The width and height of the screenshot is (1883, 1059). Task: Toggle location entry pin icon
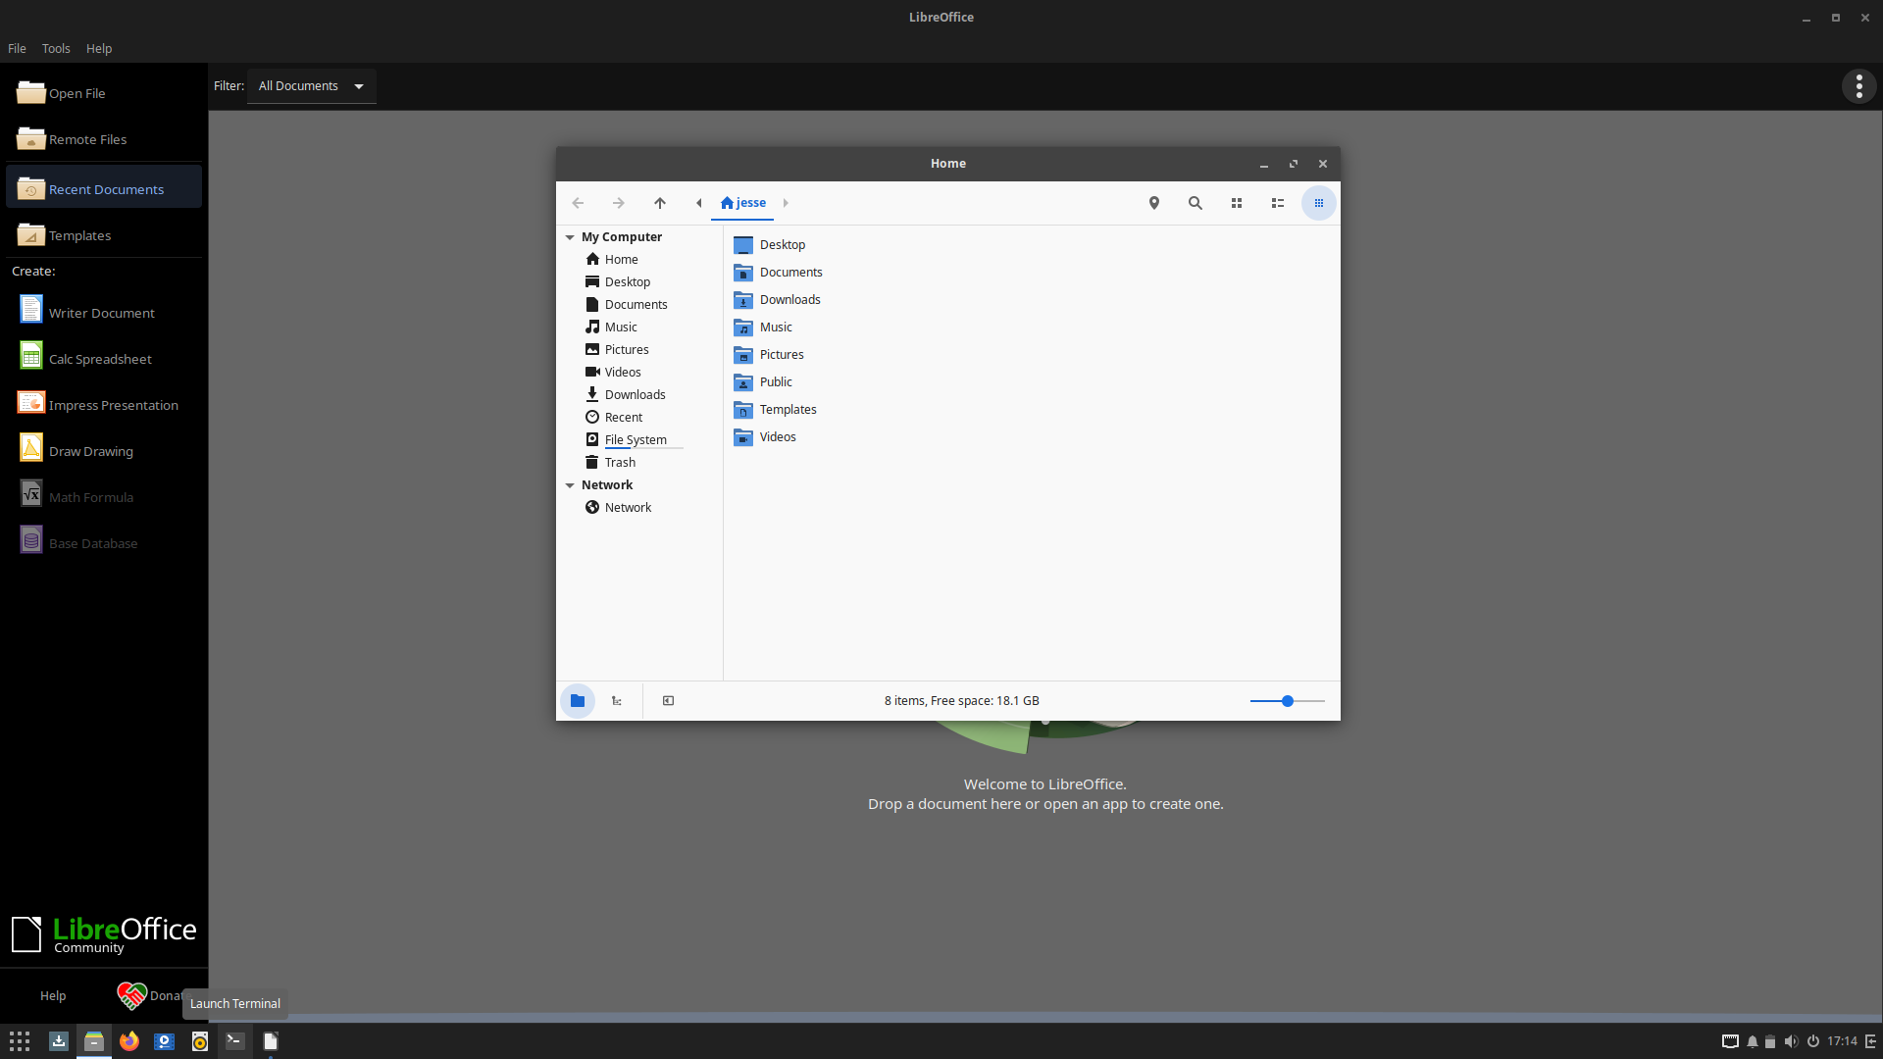pos(1154,203)
